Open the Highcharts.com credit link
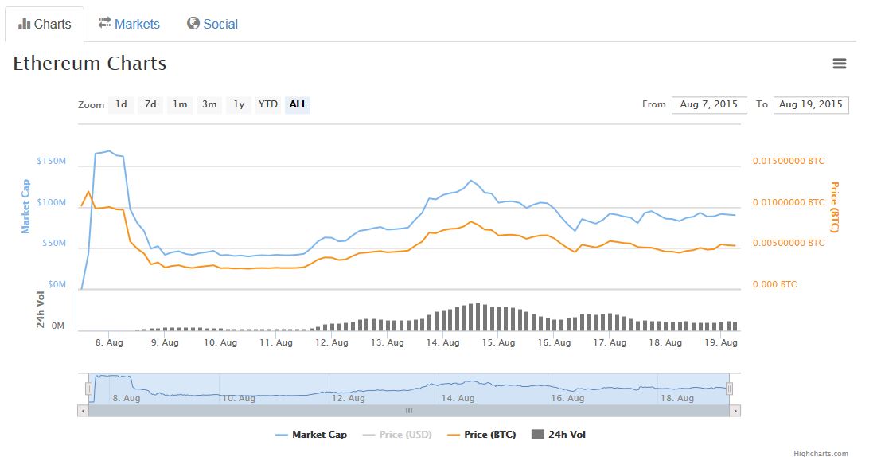 tap(821, 454)
